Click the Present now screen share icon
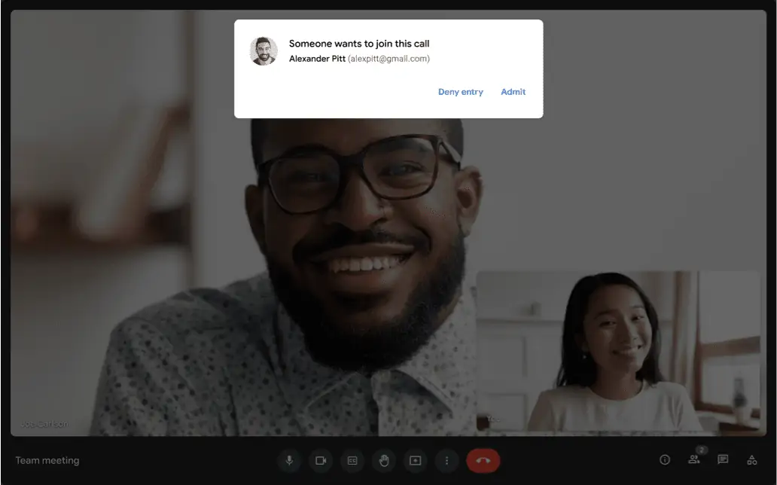The height and width of the screenshot is (485, 777). pos(415,460)
